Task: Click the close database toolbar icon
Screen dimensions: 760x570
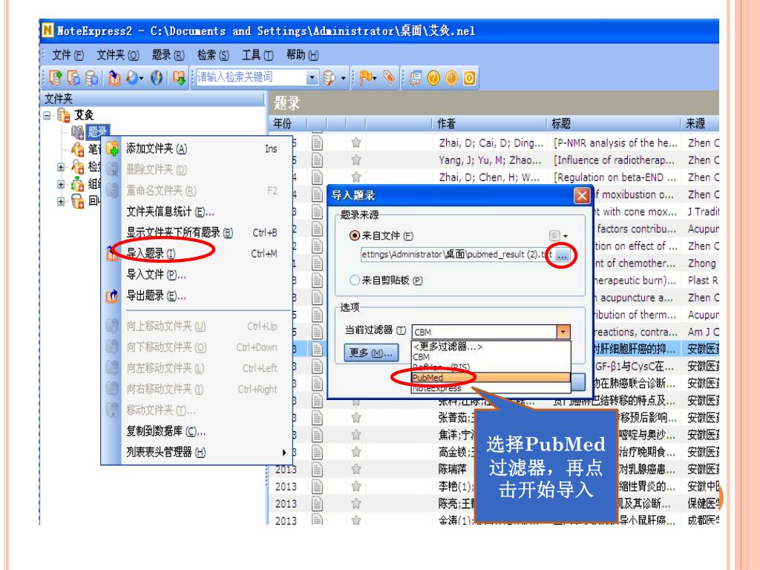Action: [x=91, y=77]
